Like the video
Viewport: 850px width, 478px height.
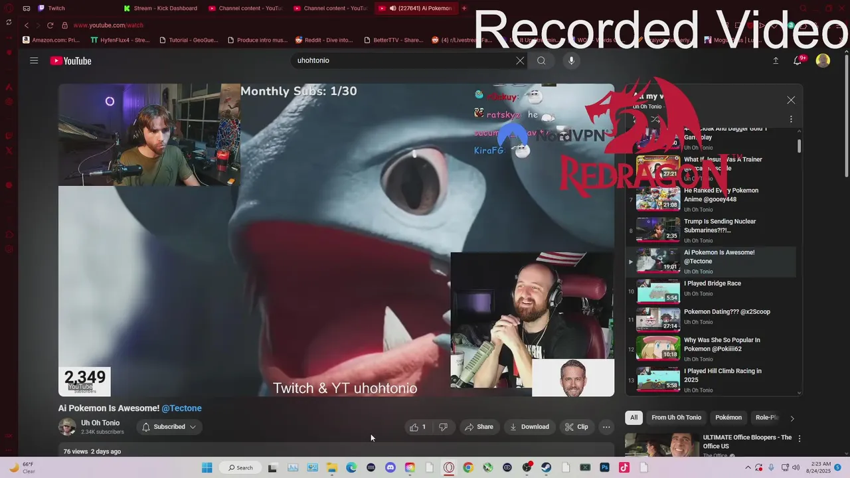[418, 427]
